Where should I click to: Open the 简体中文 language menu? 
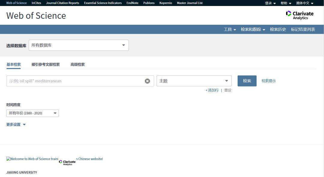304,3
